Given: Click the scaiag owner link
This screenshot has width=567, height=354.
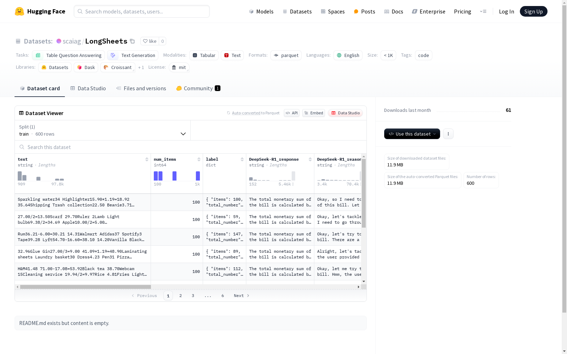Looking at the screenshot, I should [72, 41].
